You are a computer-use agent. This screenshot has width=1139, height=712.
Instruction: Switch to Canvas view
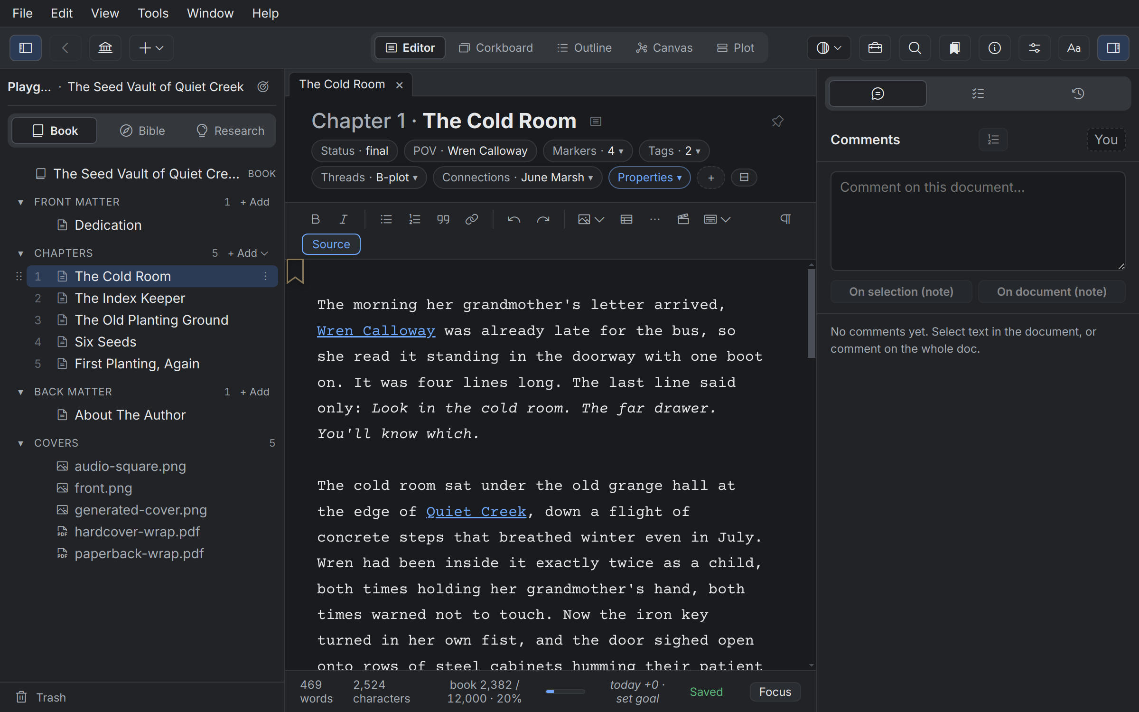click(x=664, y=48)
